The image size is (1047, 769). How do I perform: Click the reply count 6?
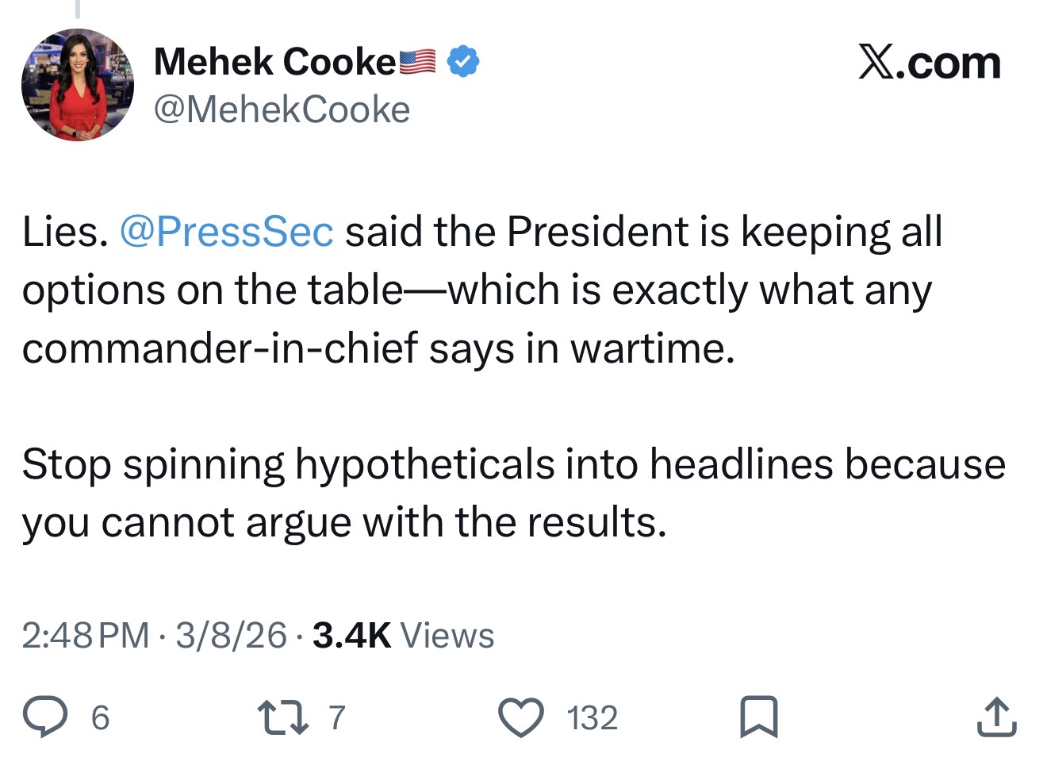(x=100, y=717)
